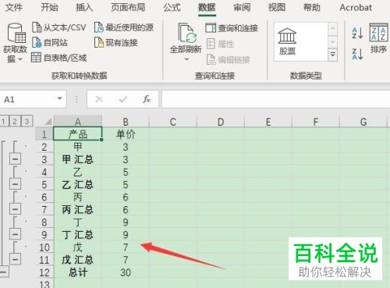Select column A header
Image resolution: width=390 pixels, height=288 pixels.
(77, 122)
